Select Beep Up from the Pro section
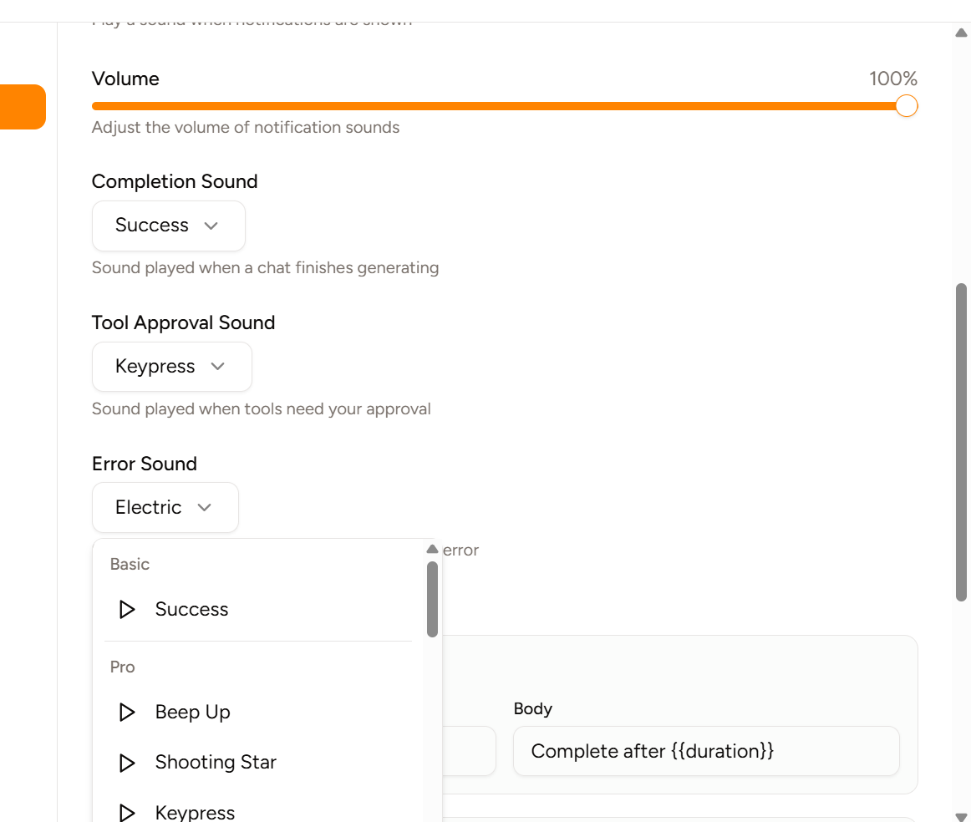This screenshot has height=822, width=971. [x=192, y=712]
